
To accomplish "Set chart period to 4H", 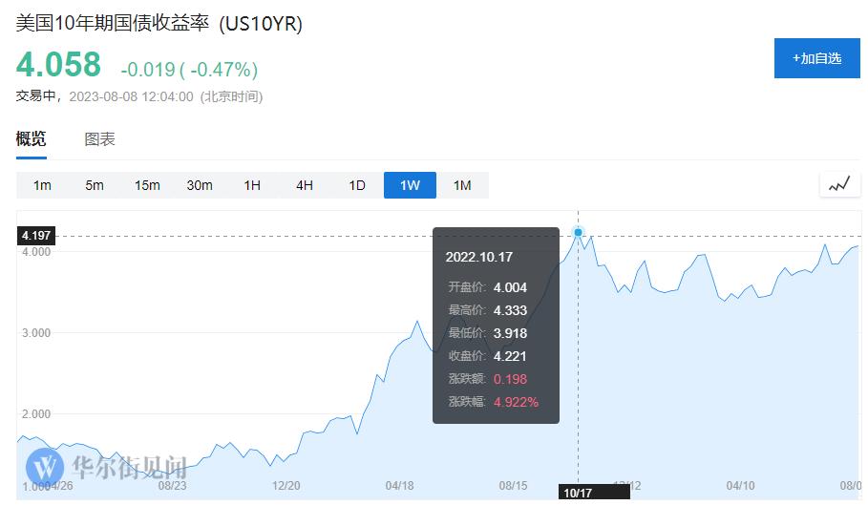I will point(305,185).
